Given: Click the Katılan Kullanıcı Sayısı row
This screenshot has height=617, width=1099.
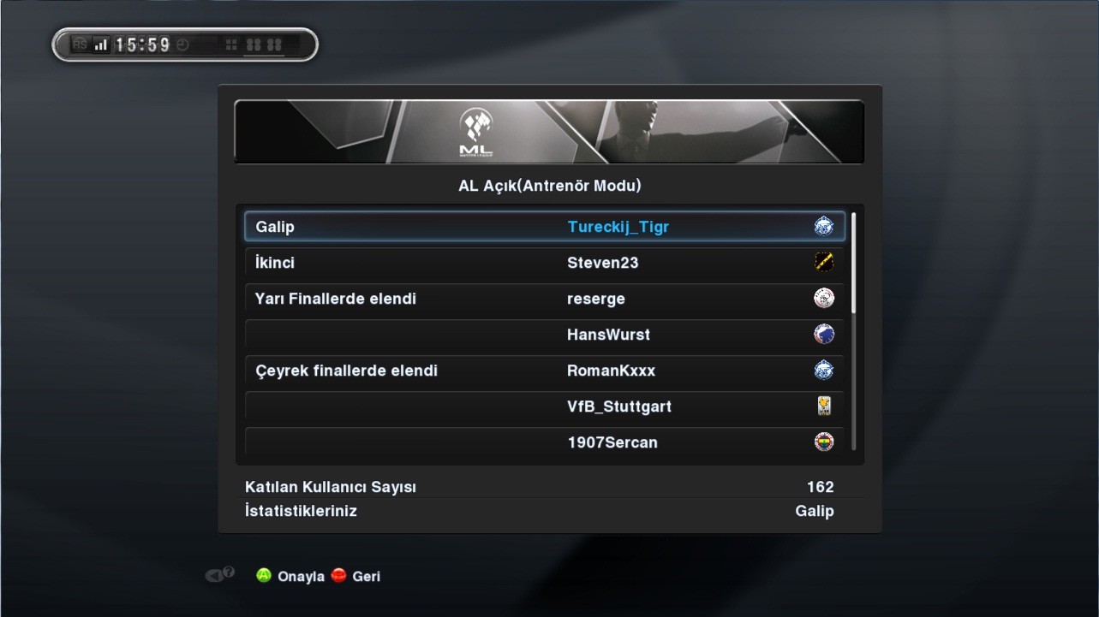Looking at the screenshot, I should (x=540, y=487).
